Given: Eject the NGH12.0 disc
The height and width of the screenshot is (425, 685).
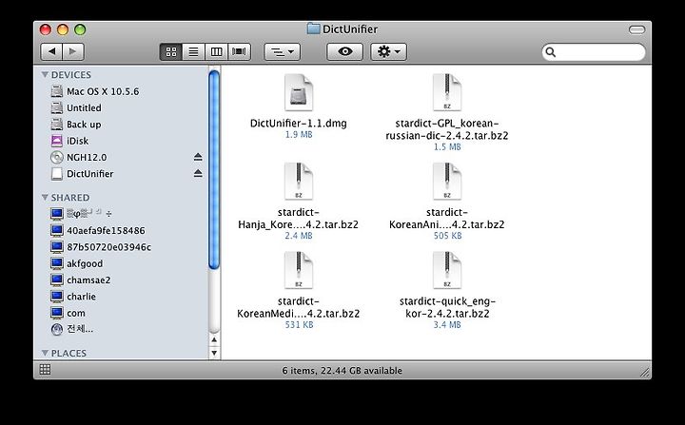Looking at the screenshot, I should pyautogui.click(x=198, y=157).
